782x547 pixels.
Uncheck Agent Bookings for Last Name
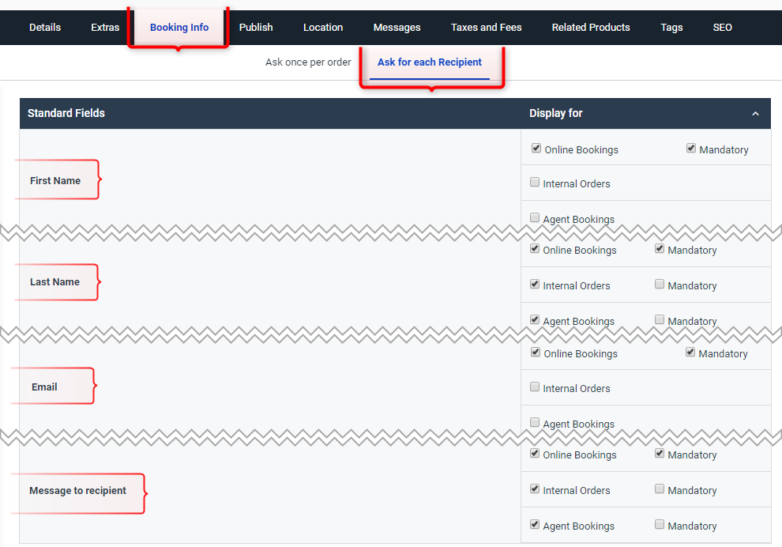[x=535, y=319]
